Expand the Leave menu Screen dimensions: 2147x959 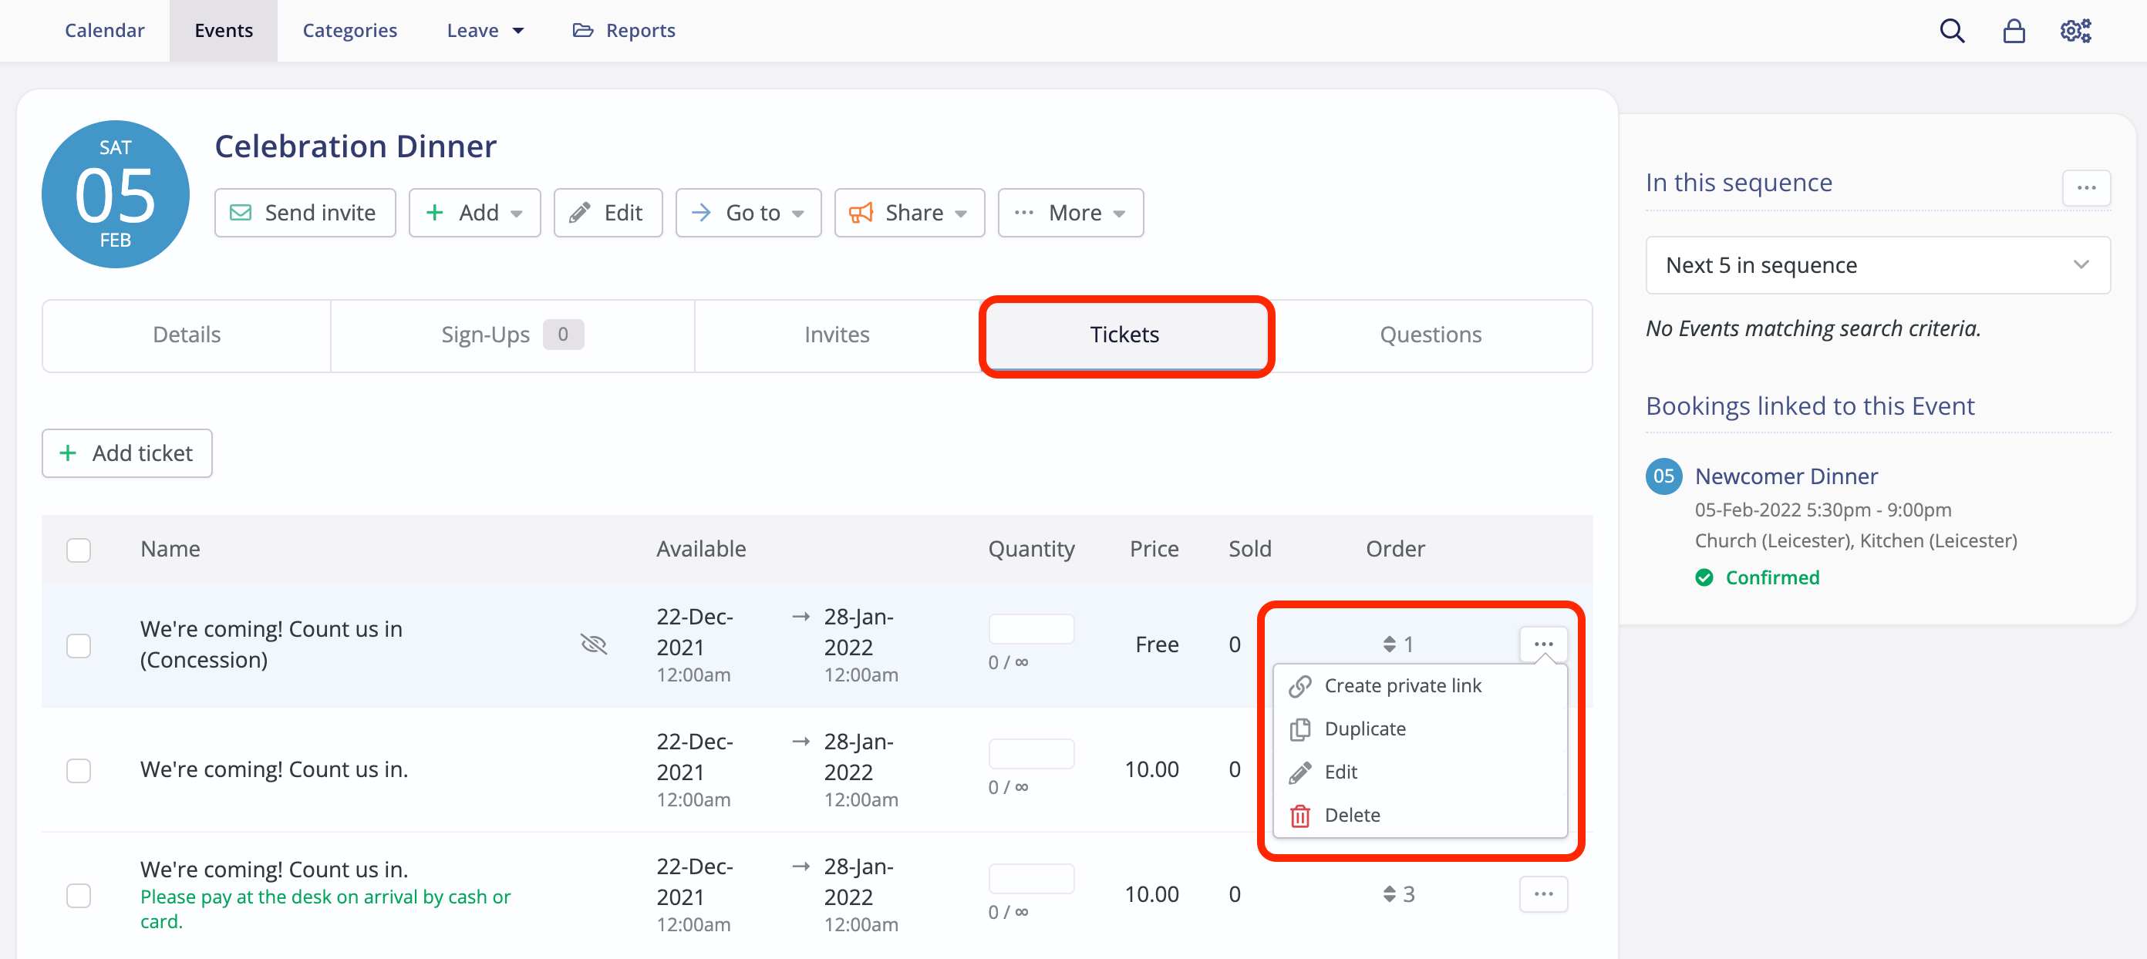coord(484,31)
